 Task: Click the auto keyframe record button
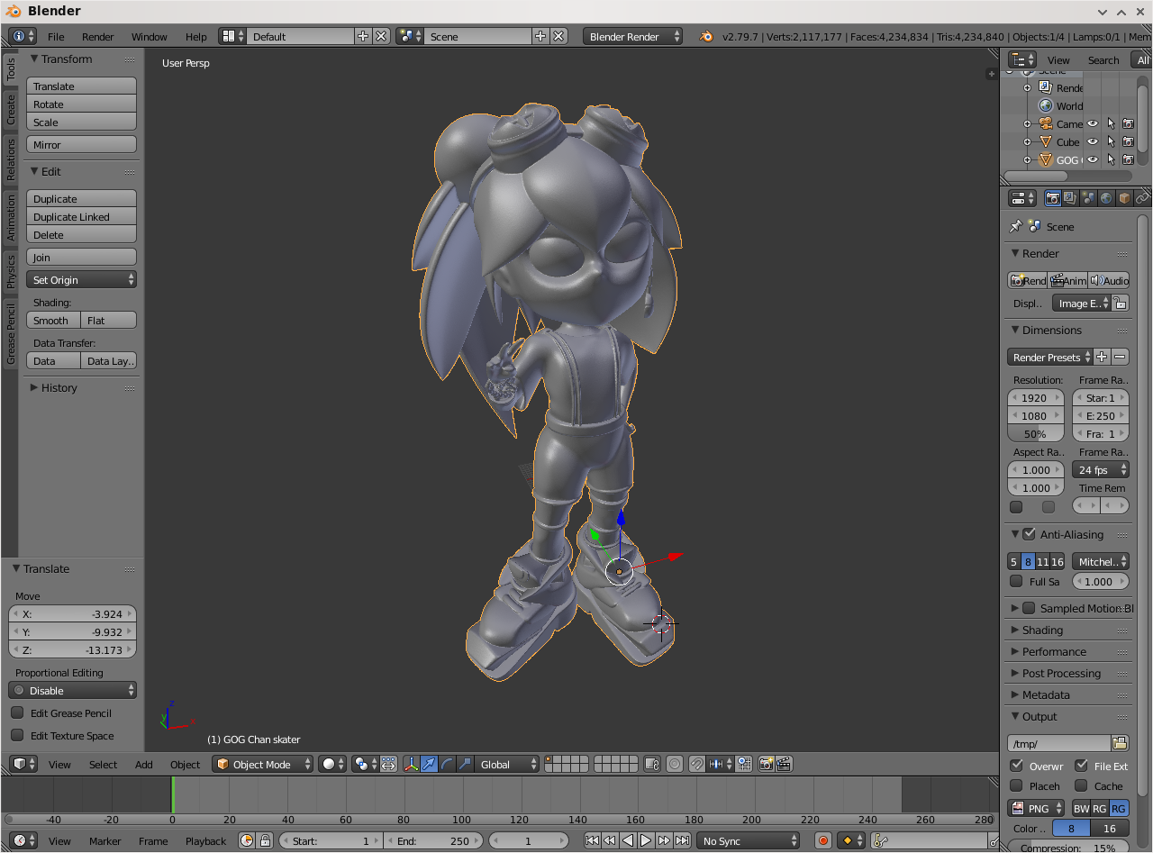tap(822, 840)
